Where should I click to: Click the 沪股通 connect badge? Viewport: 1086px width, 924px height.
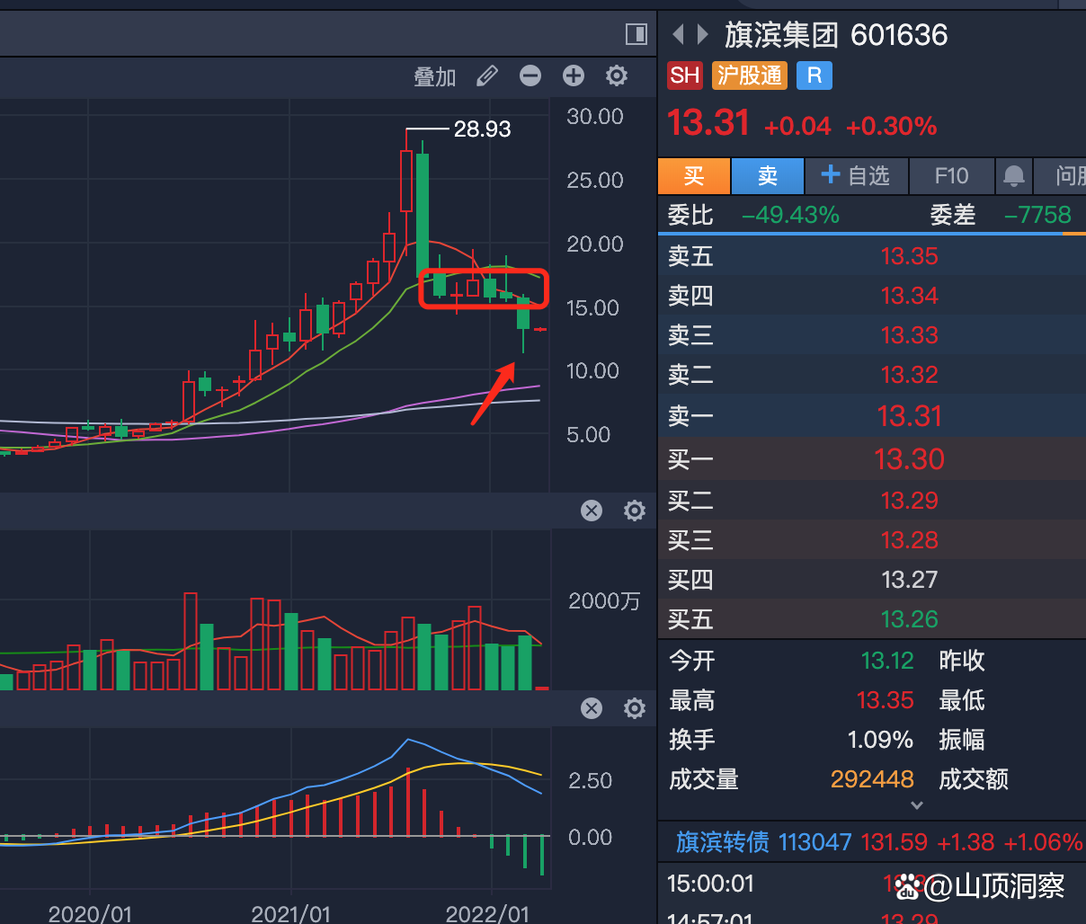(749, 76)
